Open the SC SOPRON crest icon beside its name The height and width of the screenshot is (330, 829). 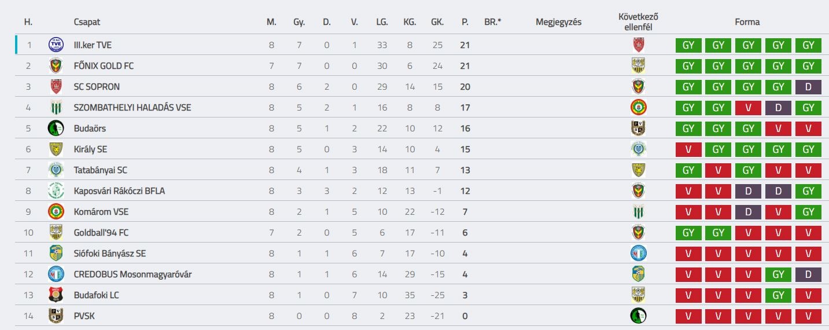pos(56,86)
